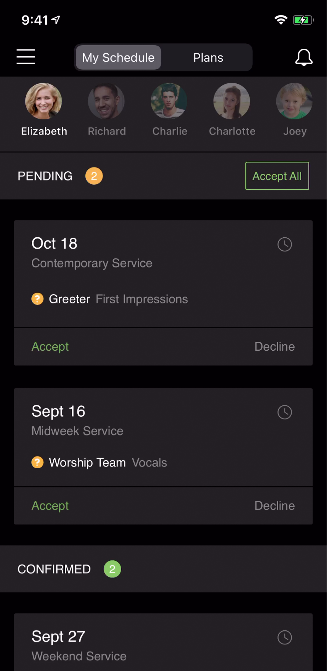This screenshot has width=327, height=671.
Task: Tap the green confirmed count badge
Action: coord(112,569)
